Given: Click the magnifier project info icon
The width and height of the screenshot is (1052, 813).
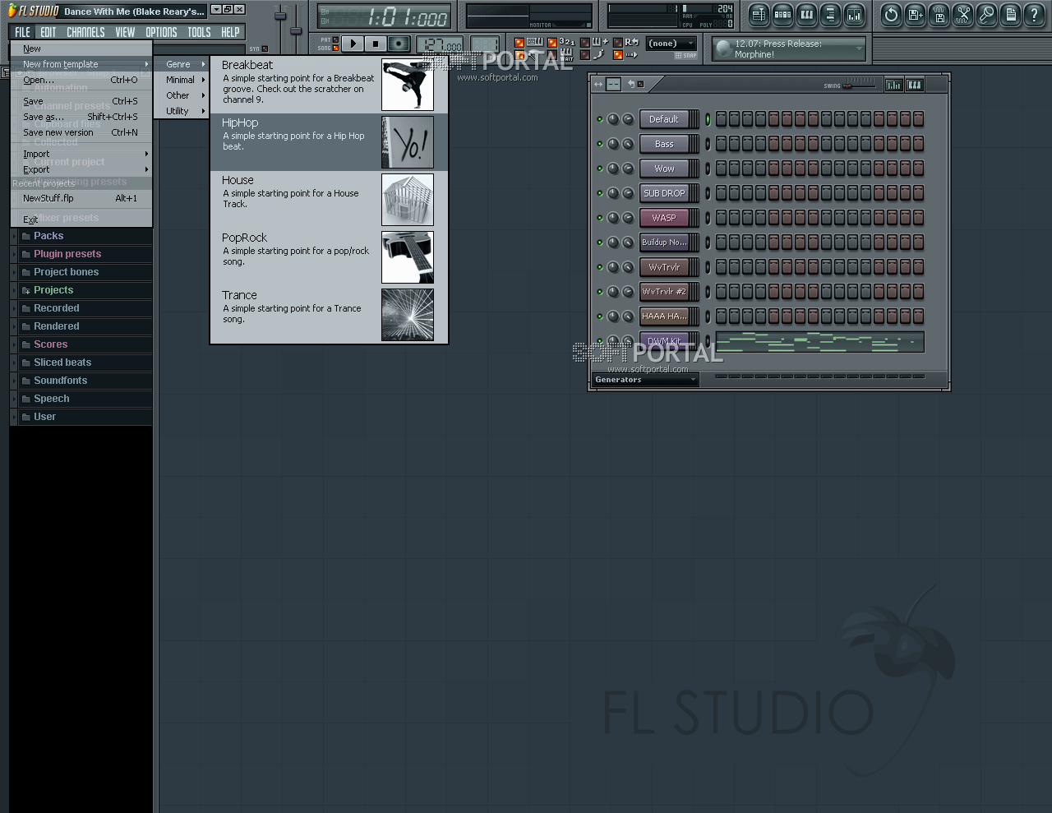Looking at the screenshot, I should pyautogui.click(x=987, y=14).
